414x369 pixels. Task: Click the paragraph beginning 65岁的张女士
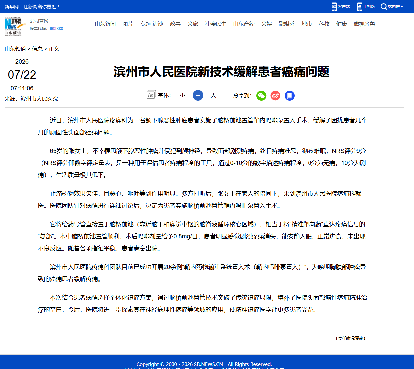tap(202, 163)
